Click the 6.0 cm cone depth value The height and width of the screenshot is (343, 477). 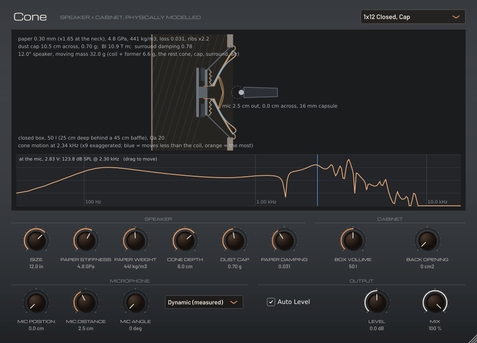(185, 266)
